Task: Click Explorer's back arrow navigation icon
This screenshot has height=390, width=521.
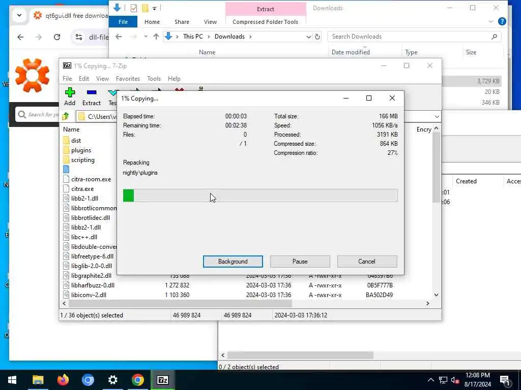Action: pyautogui.click(x=119, y=37)
